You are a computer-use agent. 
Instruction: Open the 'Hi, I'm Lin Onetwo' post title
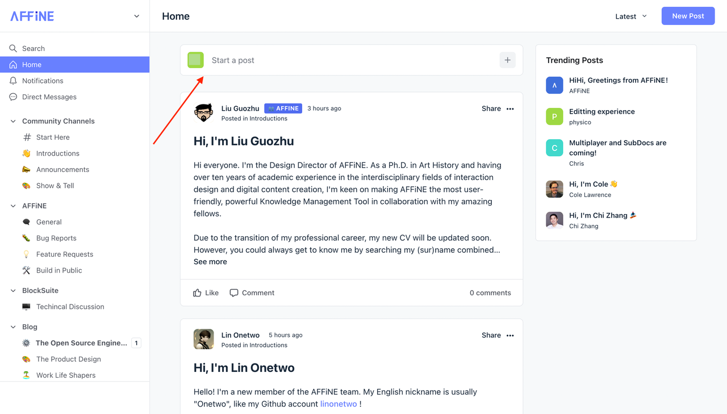point(244,368)
